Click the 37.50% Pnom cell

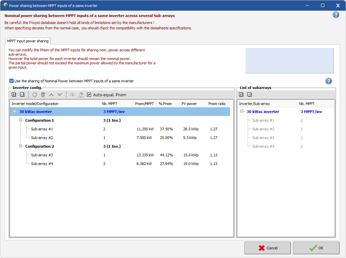point(166,129)
